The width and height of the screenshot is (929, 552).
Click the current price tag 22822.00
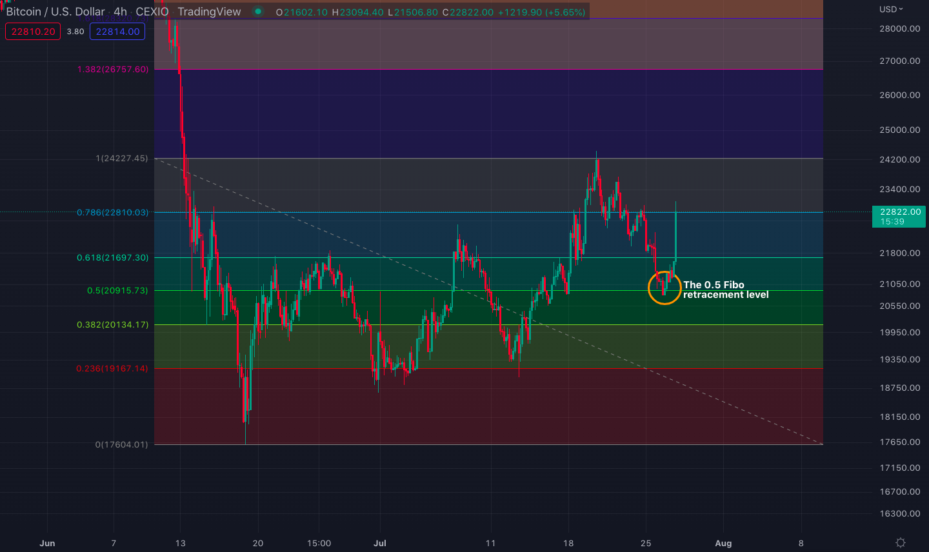pos(899,216)
